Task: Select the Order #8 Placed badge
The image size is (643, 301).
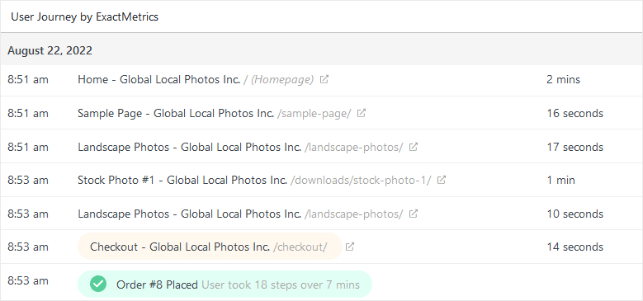Action: pyautogui.click(x=225, y=284)
